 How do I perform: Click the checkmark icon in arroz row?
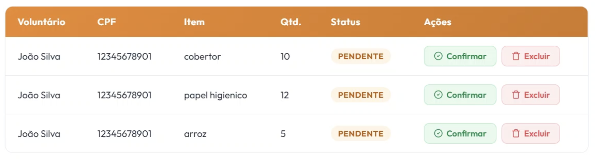pos(438,133)
